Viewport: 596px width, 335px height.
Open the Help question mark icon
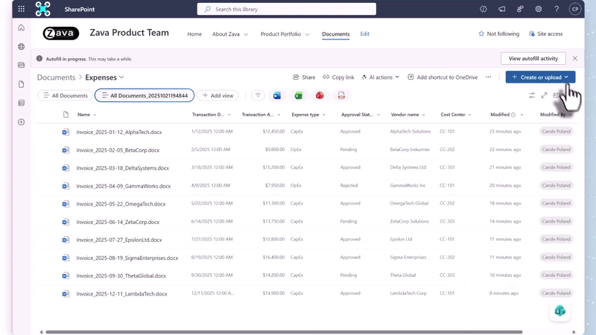point(557,9)
